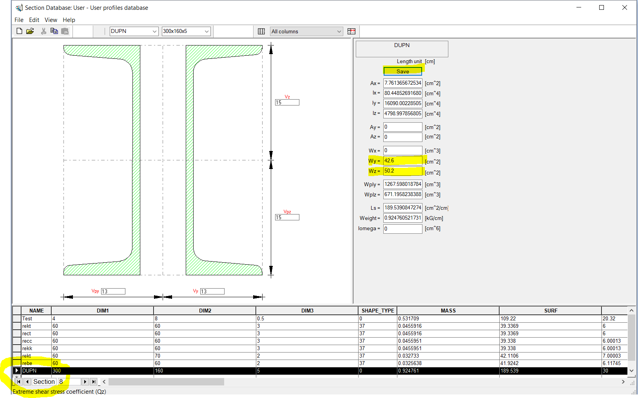Click the DUPN row selector arrow

[x=17, y=371]
